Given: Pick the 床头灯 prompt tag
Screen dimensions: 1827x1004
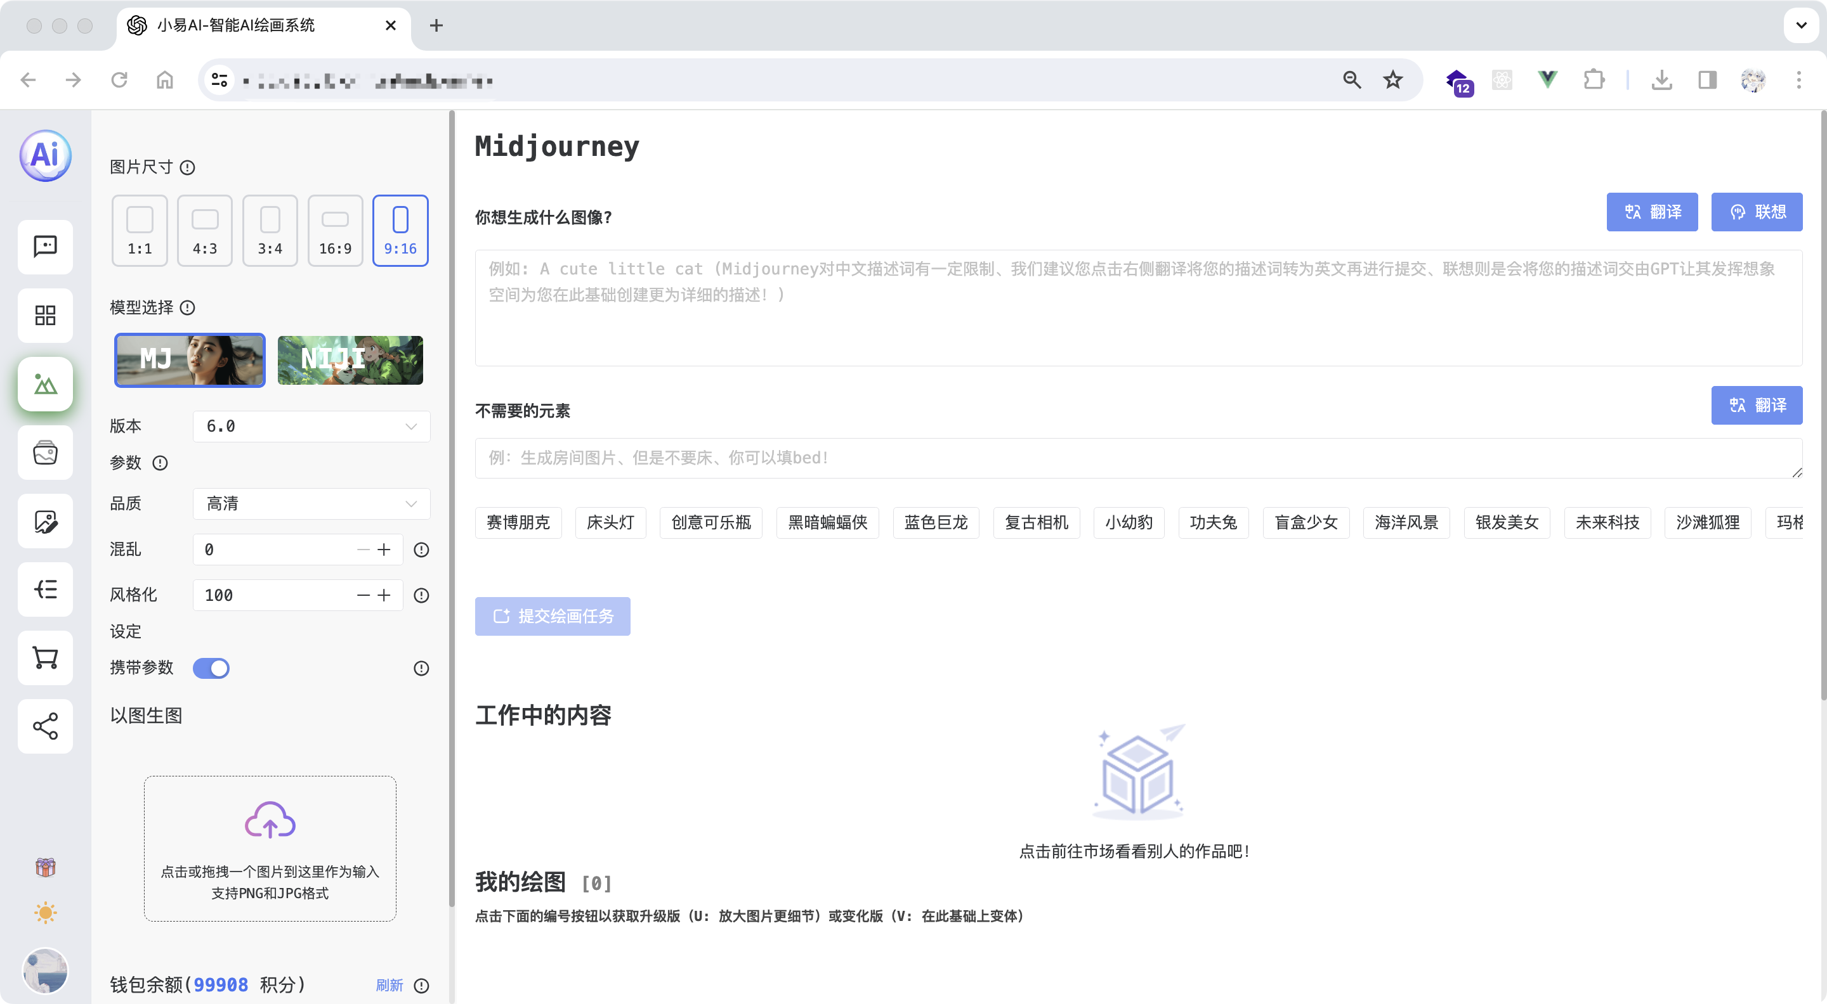Looking at the screenshot, I should (x=611, y=523).
